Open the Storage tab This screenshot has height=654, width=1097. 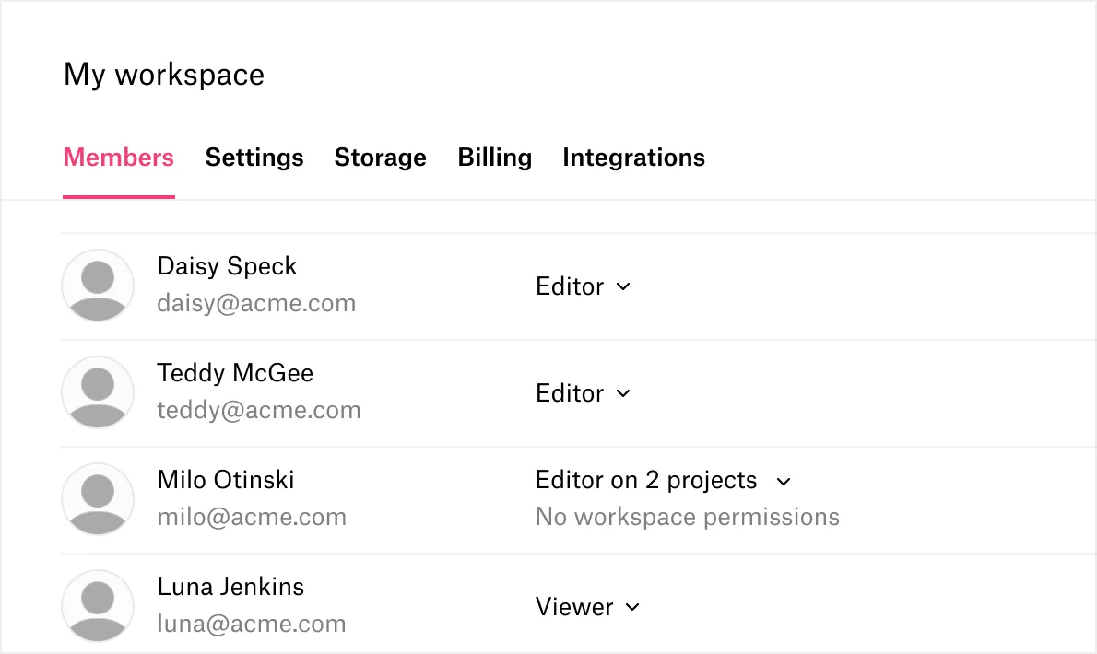pos(380,158)
